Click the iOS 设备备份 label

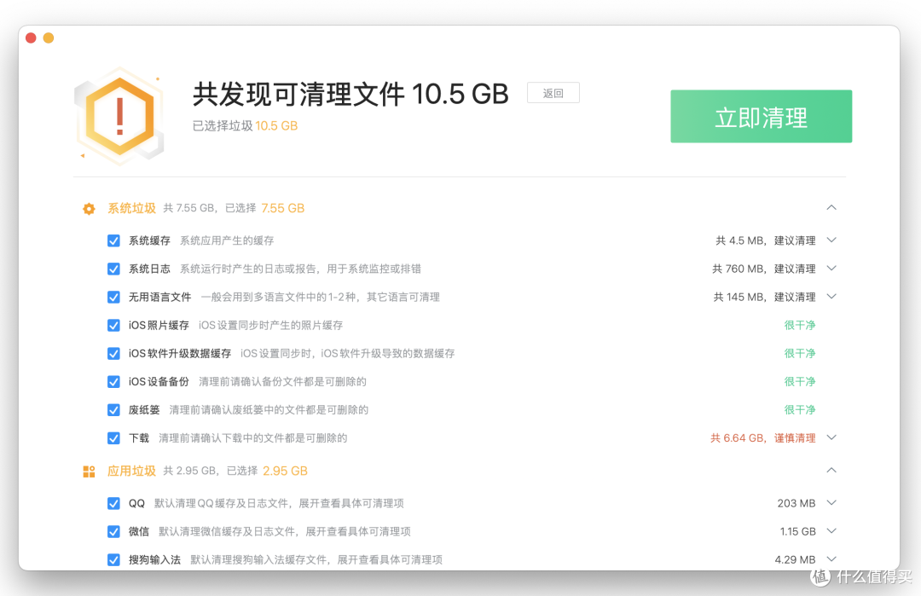[159, 382]
